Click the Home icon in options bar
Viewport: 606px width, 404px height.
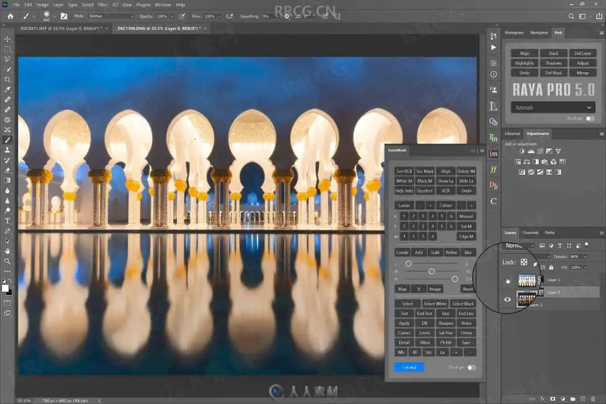10,16
